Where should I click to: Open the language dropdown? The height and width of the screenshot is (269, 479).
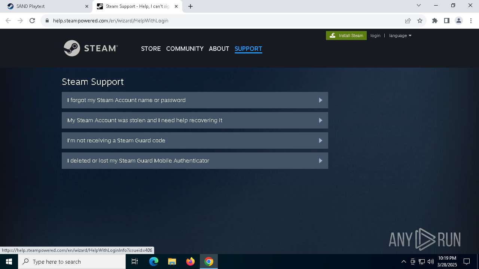click(x=400, y=35)
